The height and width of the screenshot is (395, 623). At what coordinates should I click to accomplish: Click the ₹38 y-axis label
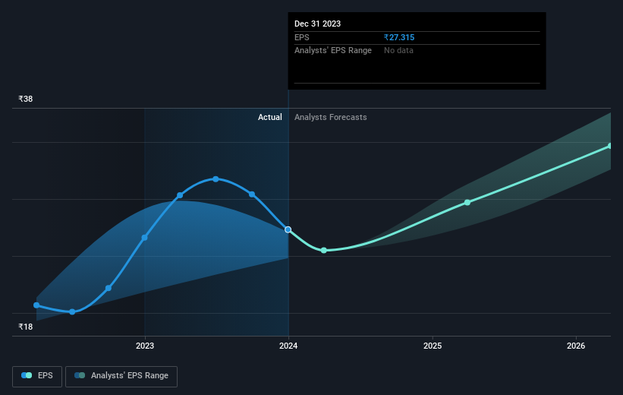[x=26, y=99]
